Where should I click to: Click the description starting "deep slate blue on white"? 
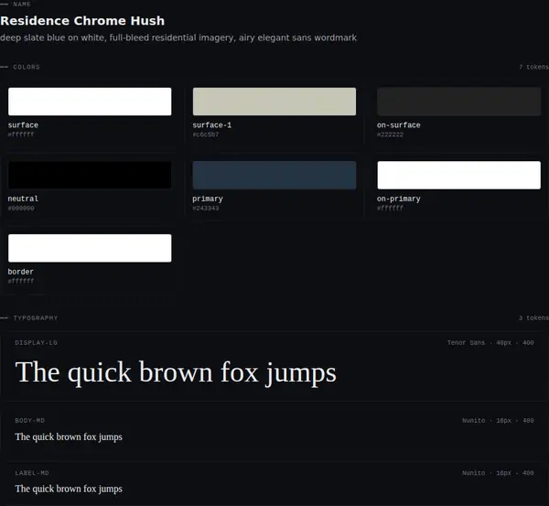pos(178,38)
